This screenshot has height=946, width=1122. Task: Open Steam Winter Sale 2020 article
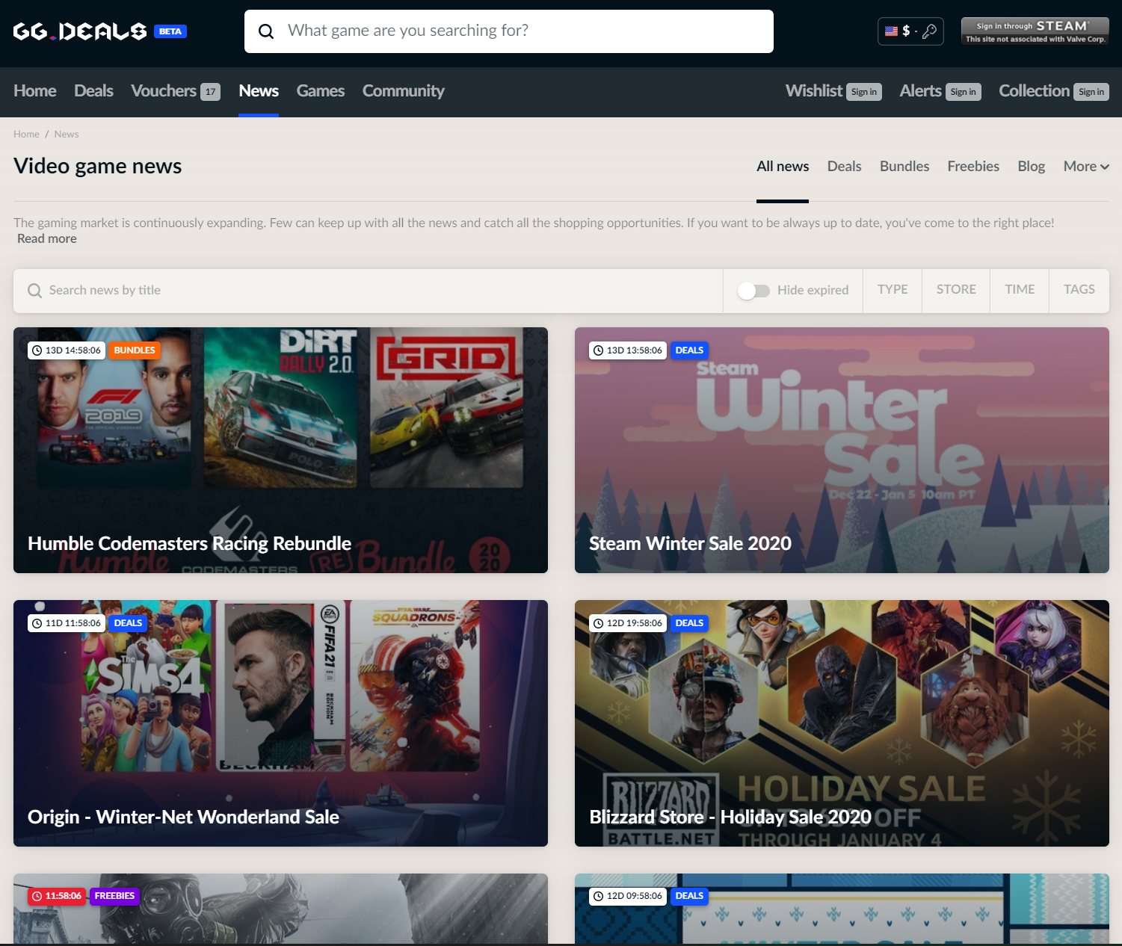click(x=842, y=451)
